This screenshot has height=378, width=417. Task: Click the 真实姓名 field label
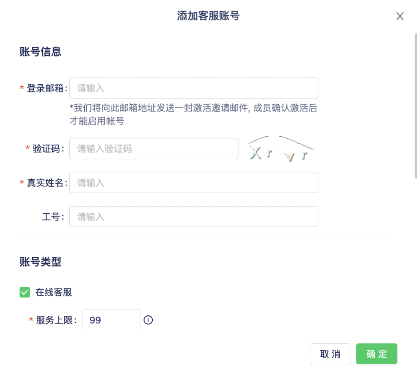tap(45, 183)
